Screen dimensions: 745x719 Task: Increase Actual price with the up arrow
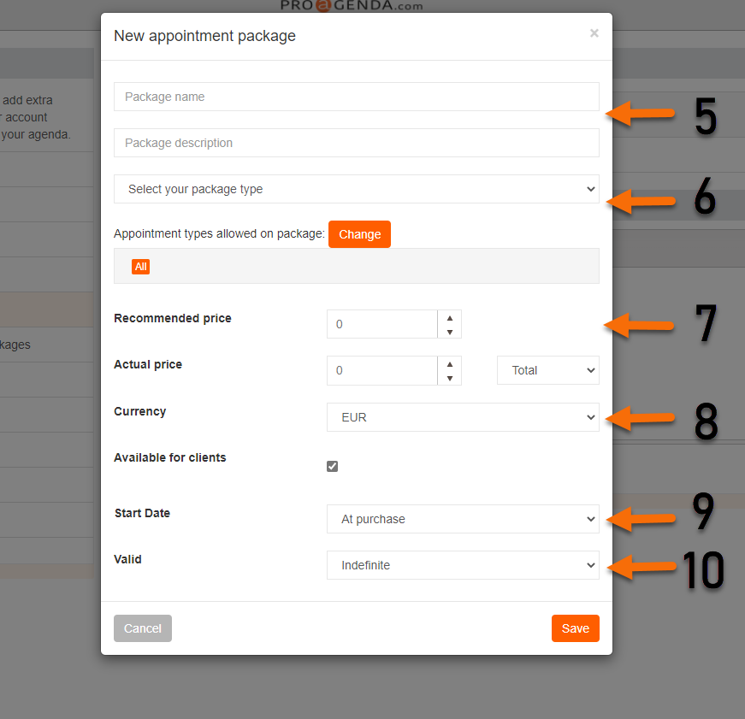(449, 364)
